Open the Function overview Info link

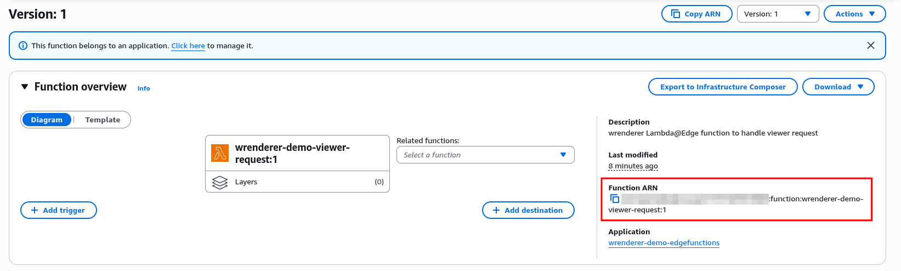144,88
